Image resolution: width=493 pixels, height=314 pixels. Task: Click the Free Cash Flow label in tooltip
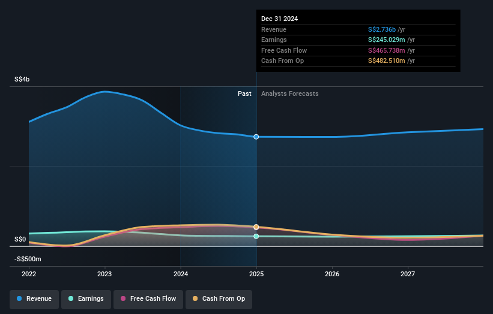pos(284,50)
